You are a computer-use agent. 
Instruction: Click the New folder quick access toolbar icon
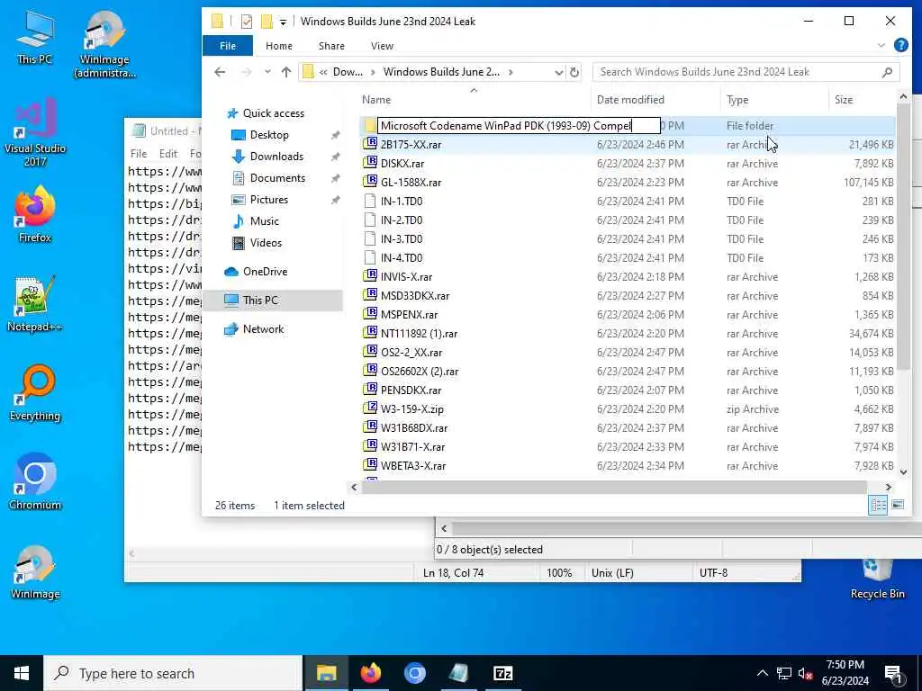(x=267, y=22)
